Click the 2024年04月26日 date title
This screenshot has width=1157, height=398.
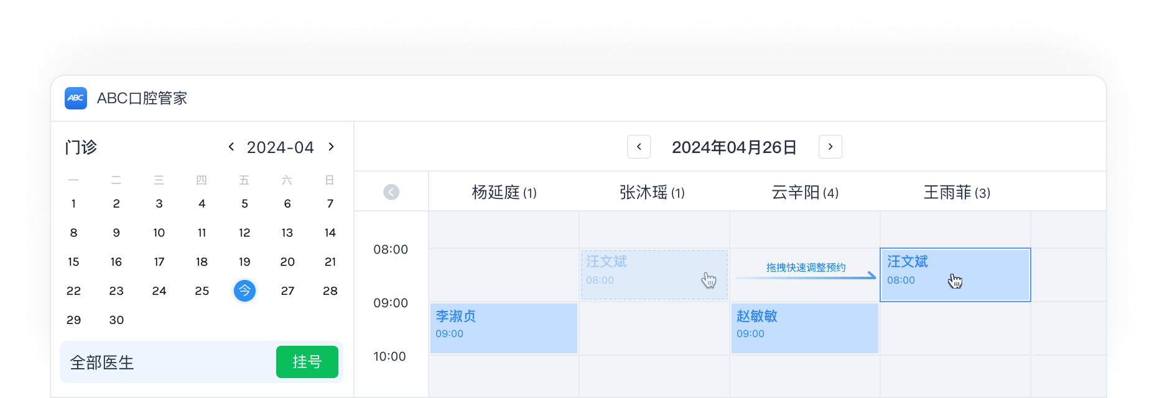[734, 147]
